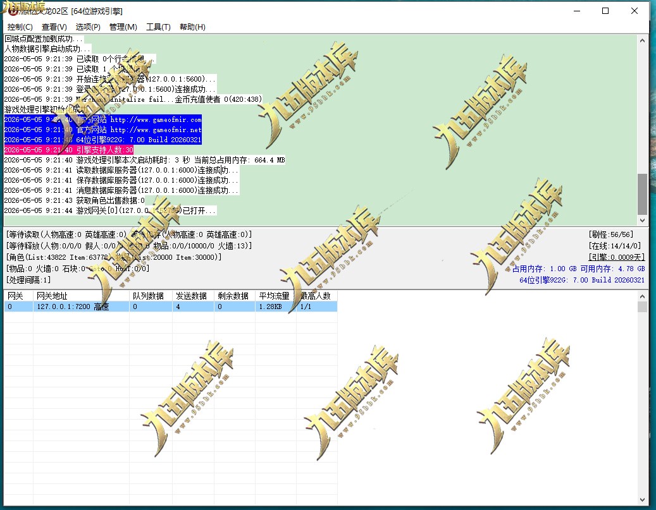This screenshot has height=510, width=656.
Task: Click the pink 引擎支持人数:30 log line
Action: [69, 150]
